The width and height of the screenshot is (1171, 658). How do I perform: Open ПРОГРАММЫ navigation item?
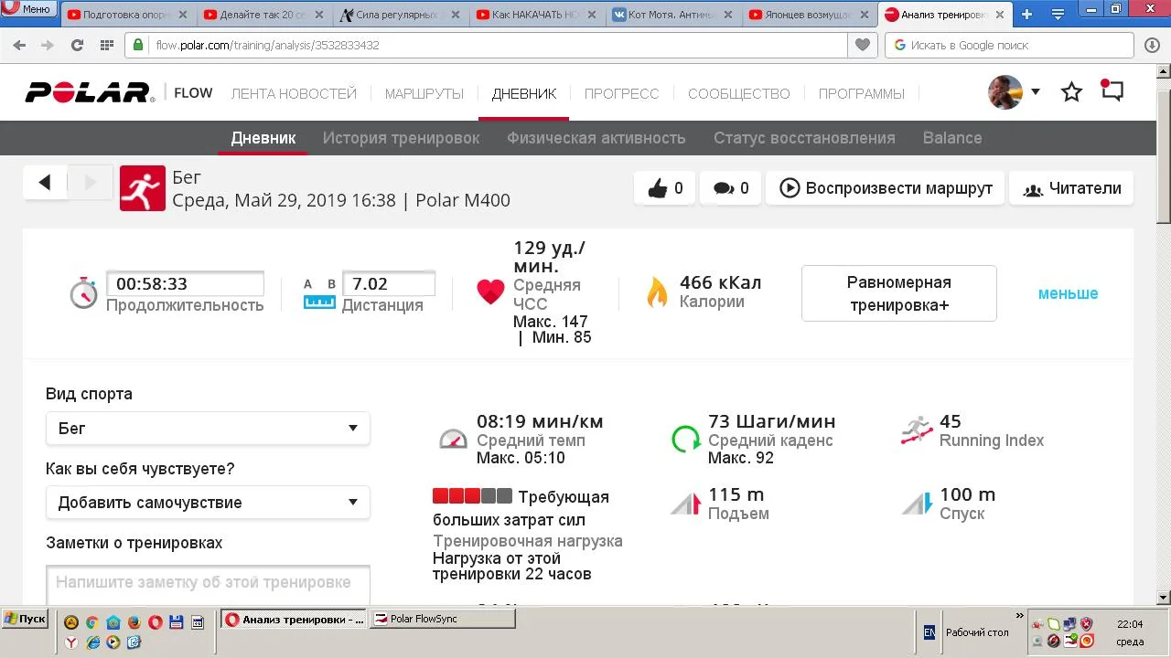(861, 93)
